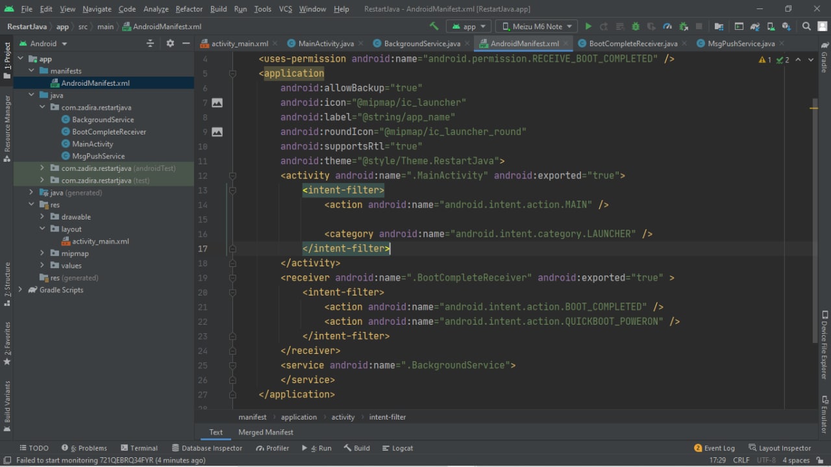The height and width of the screenshot is (467, 831).
Task: Select MsgPushService in project tree
Action: (99, 156)
